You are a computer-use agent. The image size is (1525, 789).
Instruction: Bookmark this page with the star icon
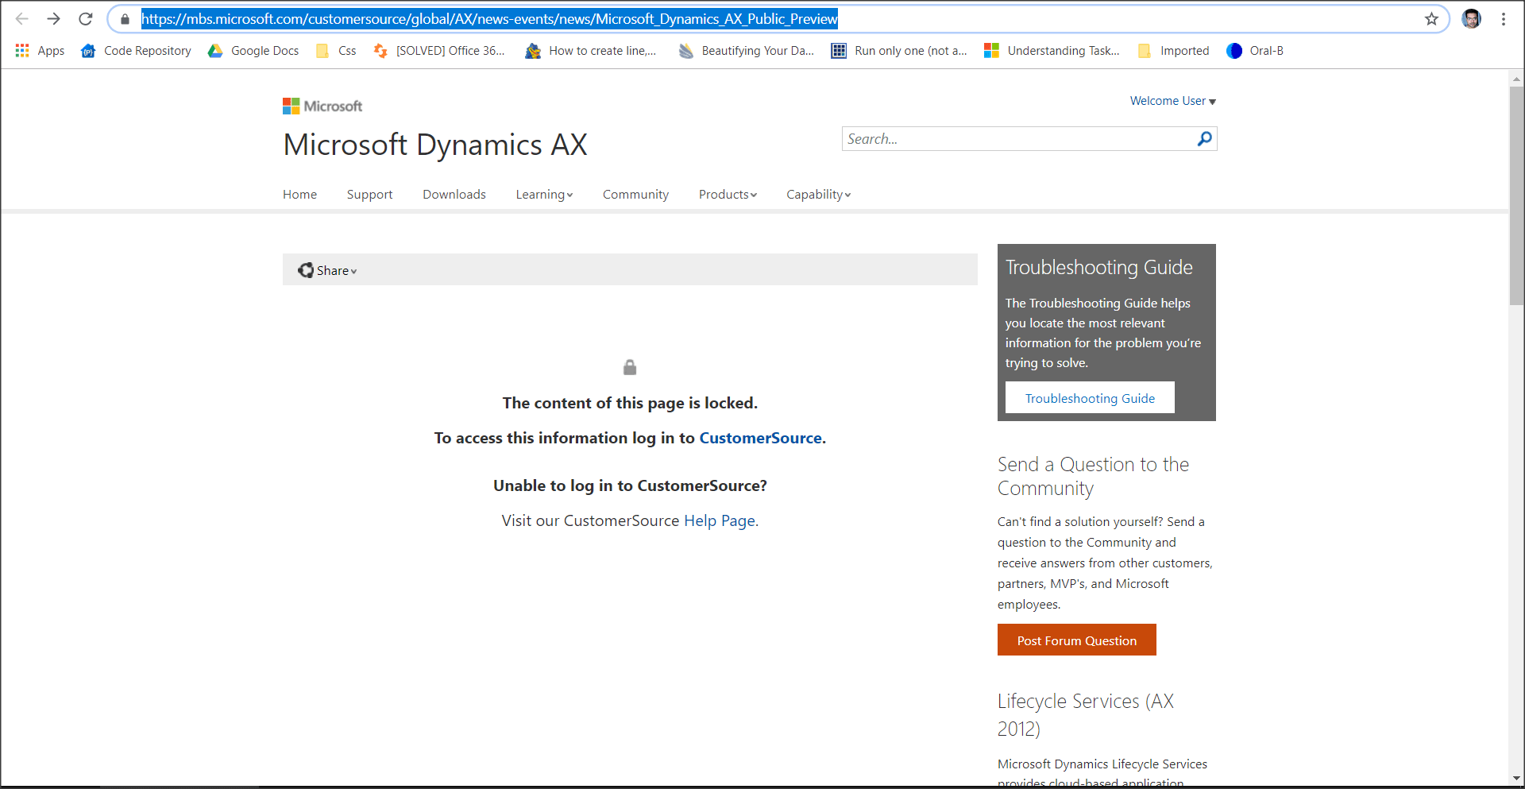pos(1432,19)
